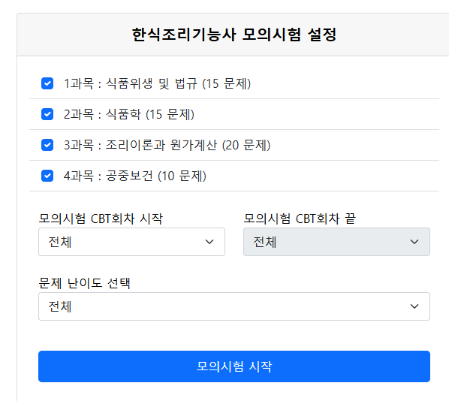Image resolution: width=449 pixels, height=401 pixels.
Task: Click the label 3과목 : 조리이론과 원가계산 (20 문제)
Action: (167, 145)
